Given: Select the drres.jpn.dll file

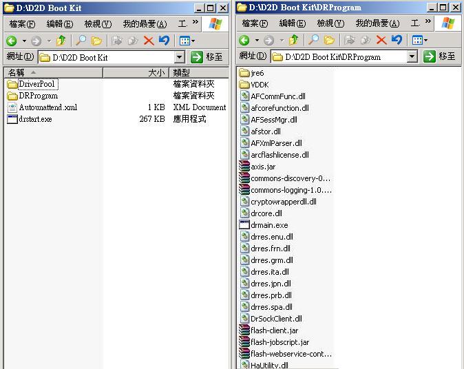Looking at the screenshot, I should 265,284.
